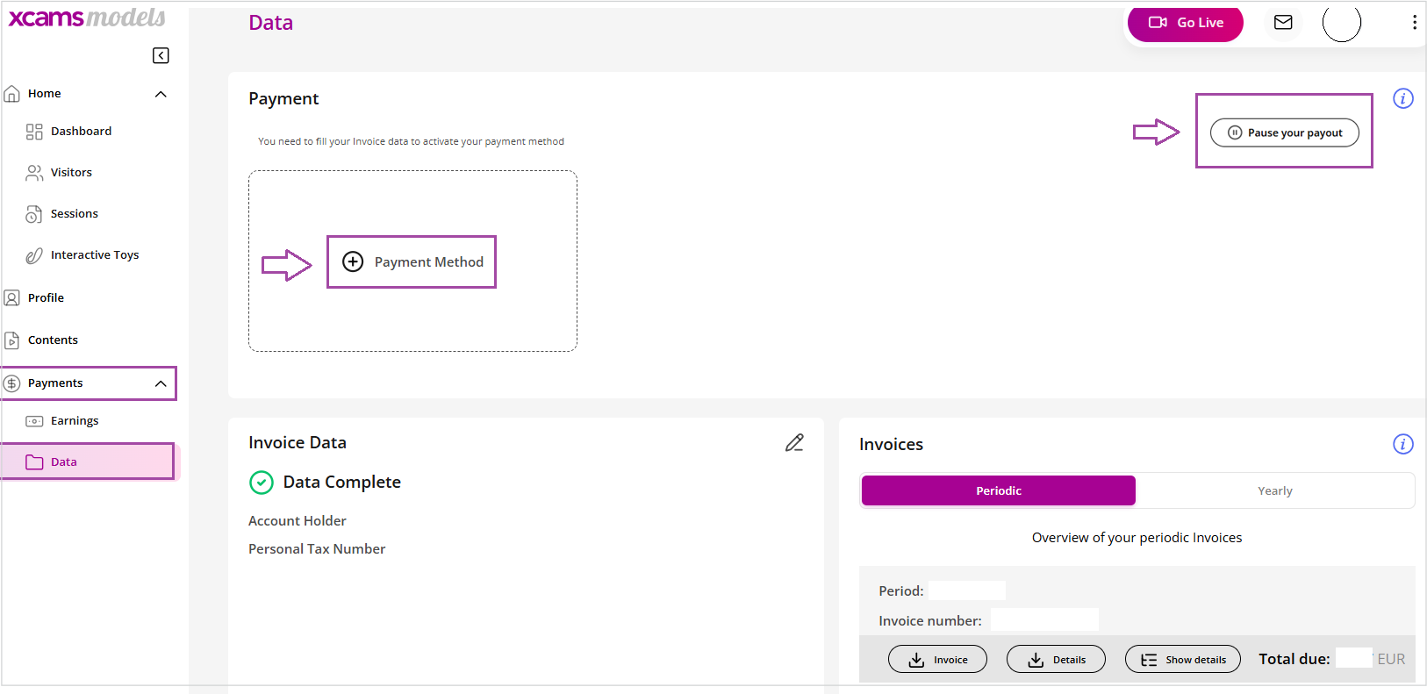
Task: Go to Interactive Toys
Action: click(82, 255)
